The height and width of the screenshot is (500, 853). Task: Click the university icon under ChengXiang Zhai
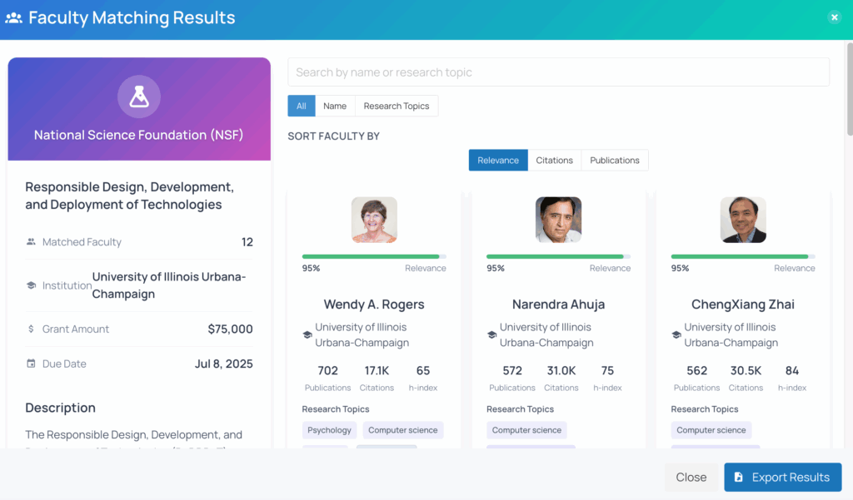coord(676,335)
